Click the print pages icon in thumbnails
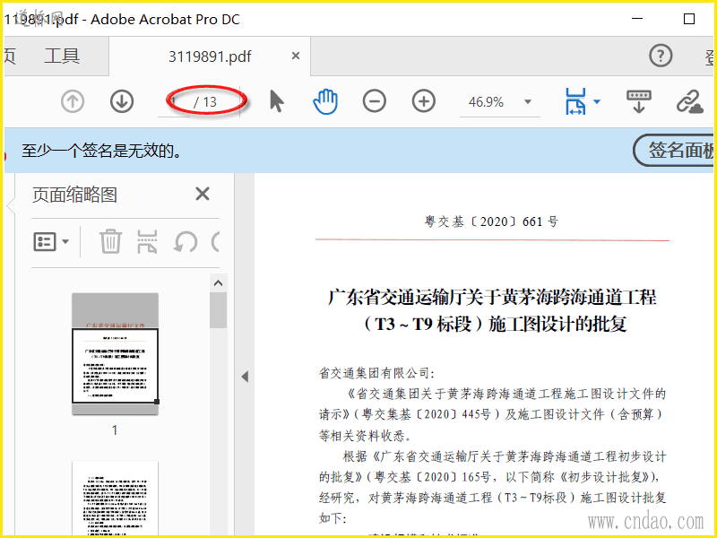 [147, 241]
